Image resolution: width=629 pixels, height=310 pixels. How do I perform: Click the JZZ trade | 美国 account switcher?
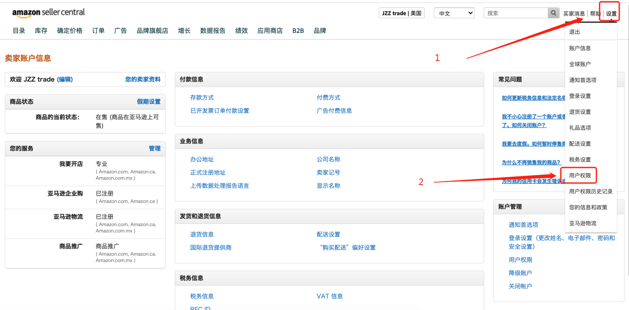click(x=402, y=13)
